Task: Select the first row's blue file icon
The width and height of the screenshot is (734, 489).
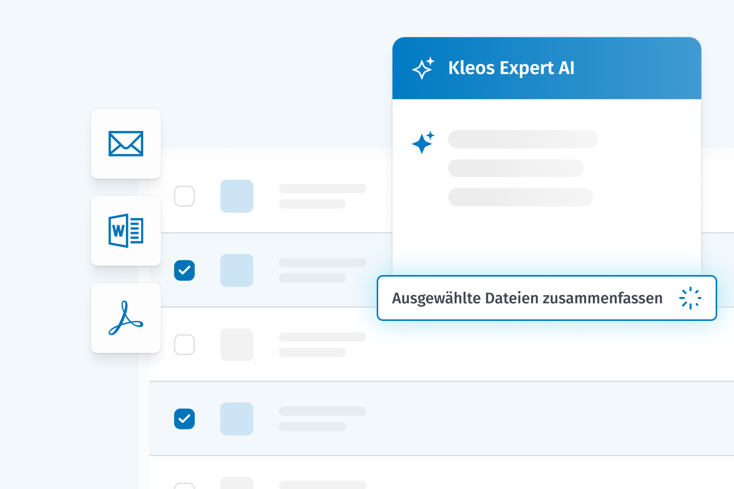Action: tap(237, 196)
